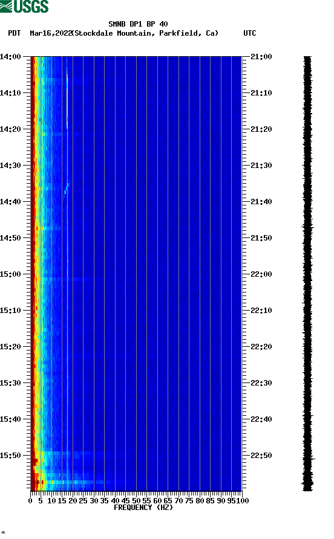This screenshot has width=334, height=539.
Task: Select the station title 'SMNB DP1 BP 40'
Action: (138, 24)
